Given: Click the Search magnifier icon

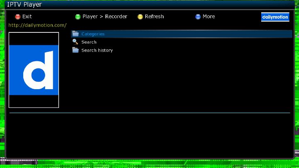Looking at the screenshot, I should click(75, 42).
